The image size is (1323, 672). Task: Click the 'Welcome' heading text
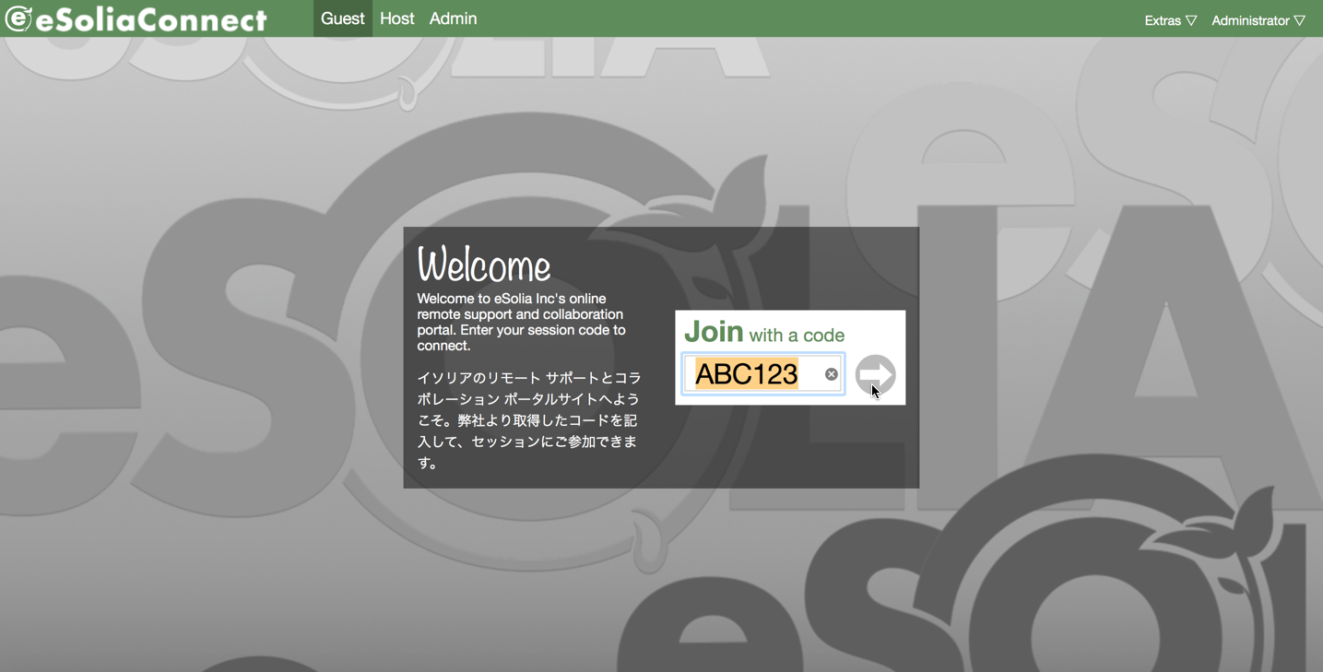click(484, 265)
